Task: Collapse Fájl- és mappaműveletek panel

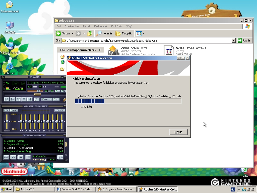Action: point(100,50)
